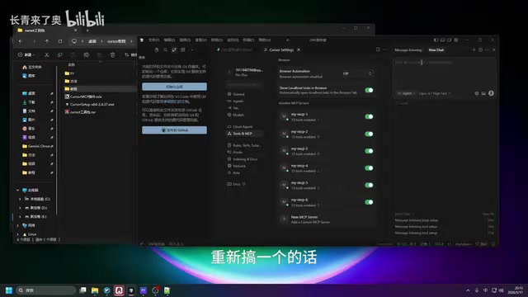Expand the (D:) drive tree node
This screenshot has height=297, width=528.
(20, 208)
